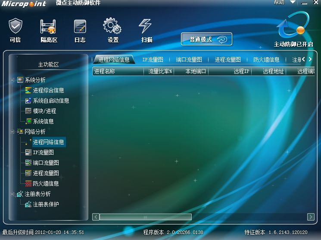Click the 模块/进程 icon

(x=28, y=111)
